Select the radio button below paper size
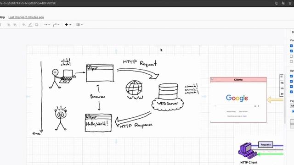 coord(293,111)
